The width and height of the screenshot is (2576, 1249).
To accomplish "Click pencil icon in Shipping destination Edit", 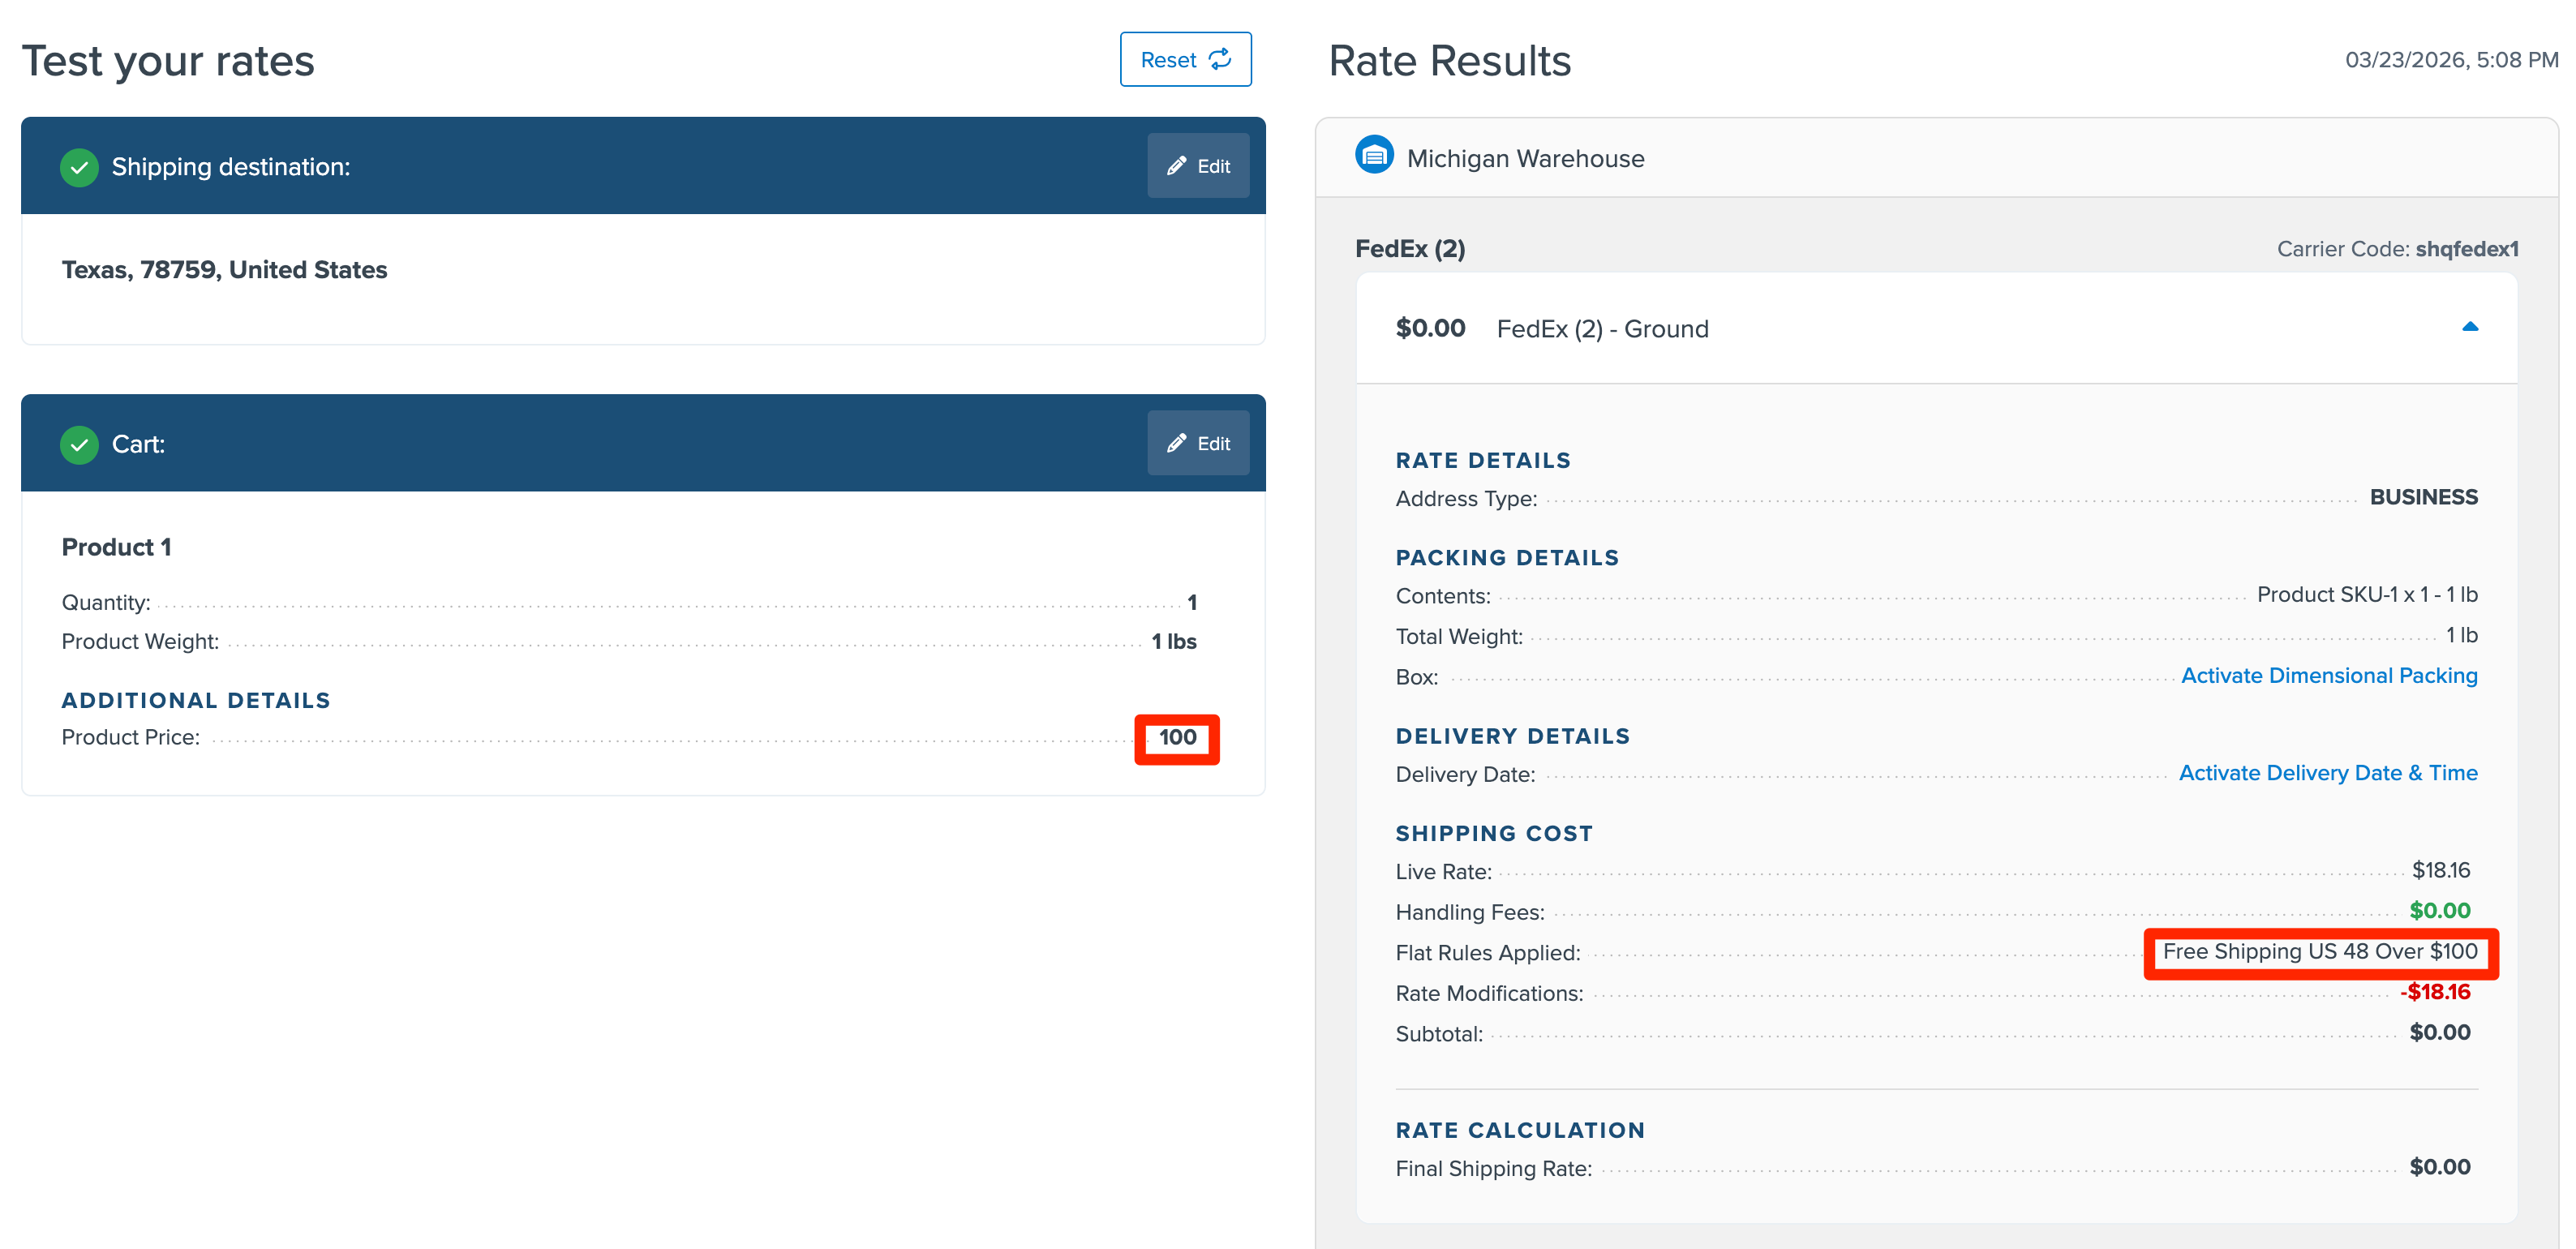I will [x=1176, y=166].
